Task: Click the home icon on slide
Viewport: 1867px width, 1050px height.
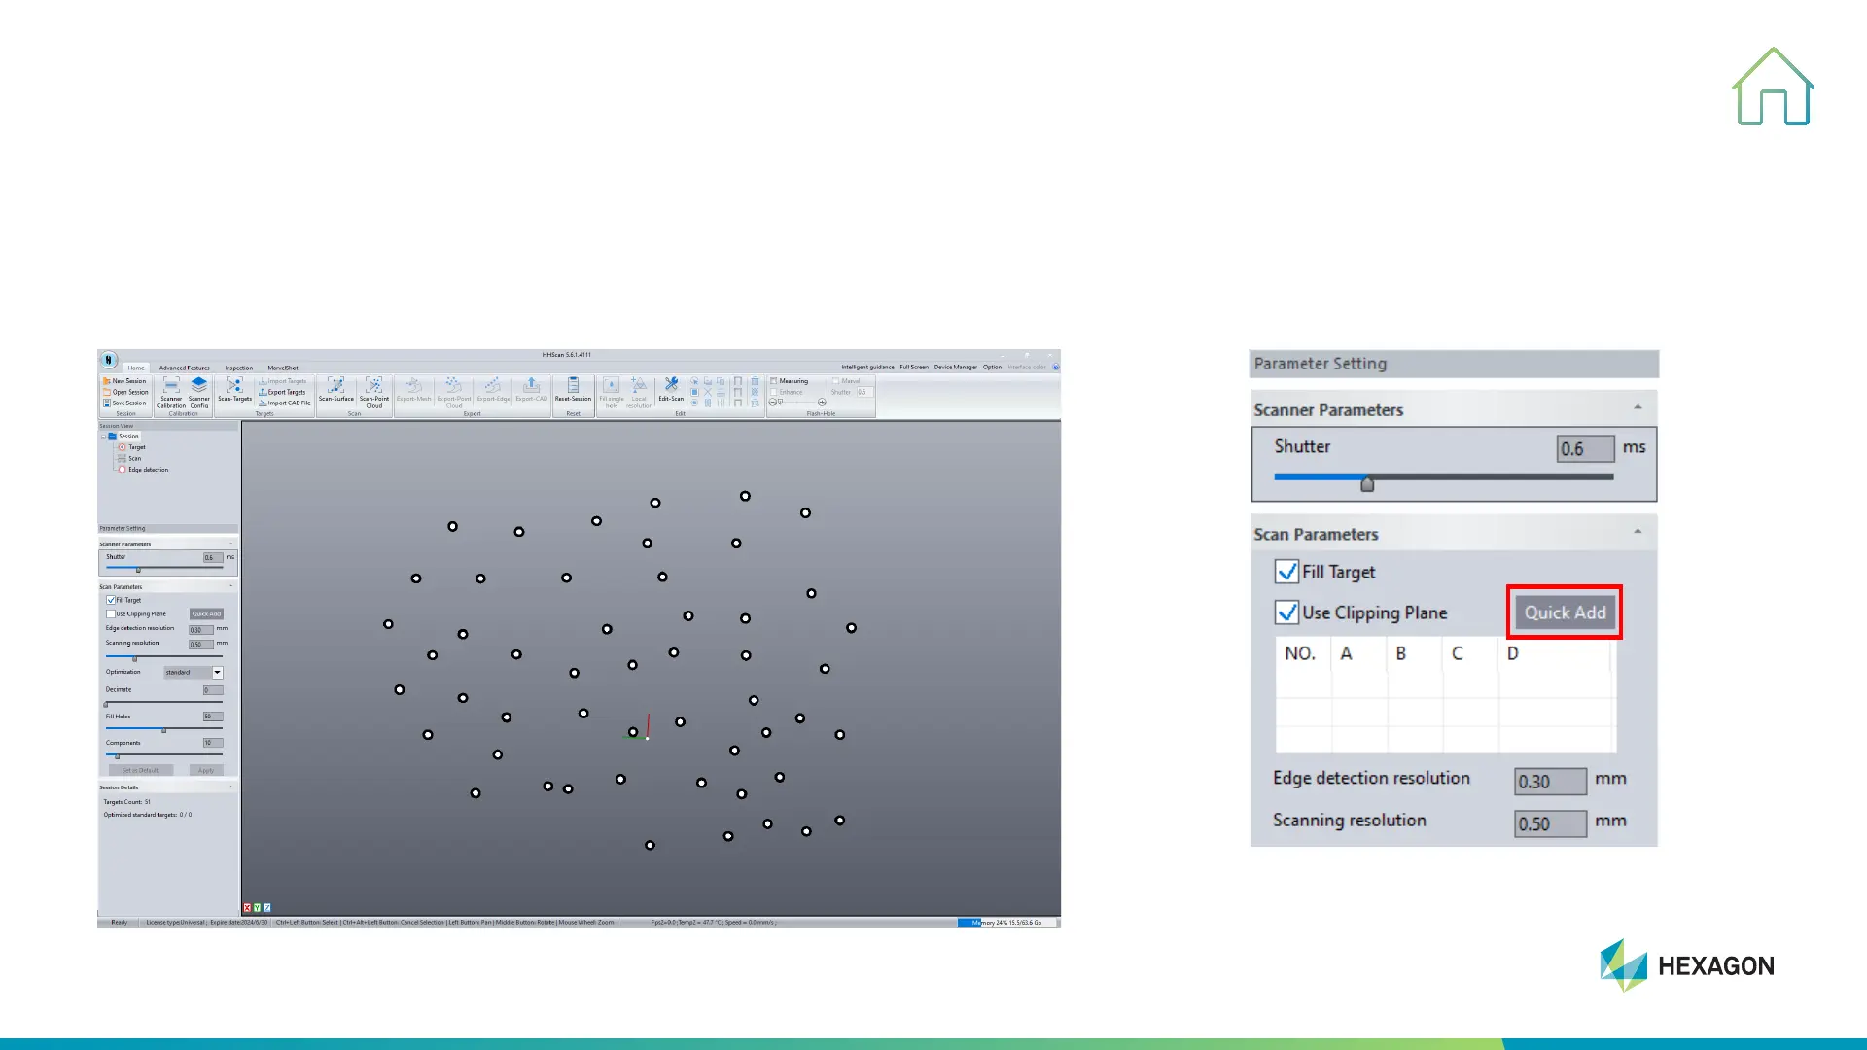Action: [x=1773, y=87]
